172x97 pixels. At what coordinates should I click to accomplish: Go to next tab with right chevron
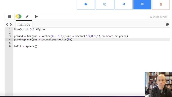click(11, 24)
